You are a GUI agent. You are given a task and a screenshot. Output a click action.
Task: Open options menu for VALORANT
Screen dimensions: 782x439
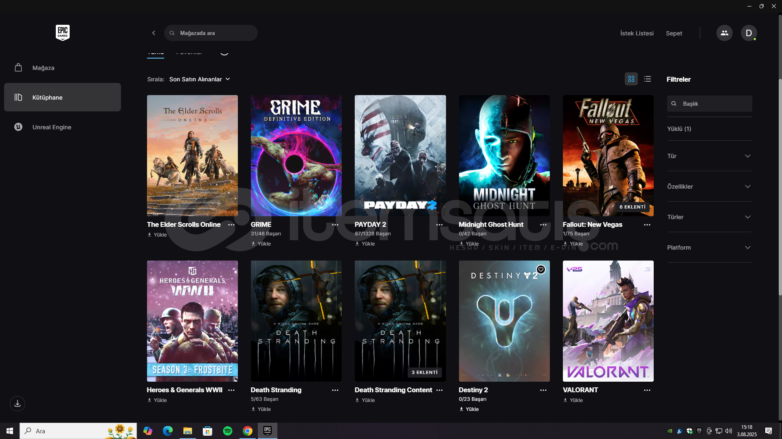tap(647, 390)
